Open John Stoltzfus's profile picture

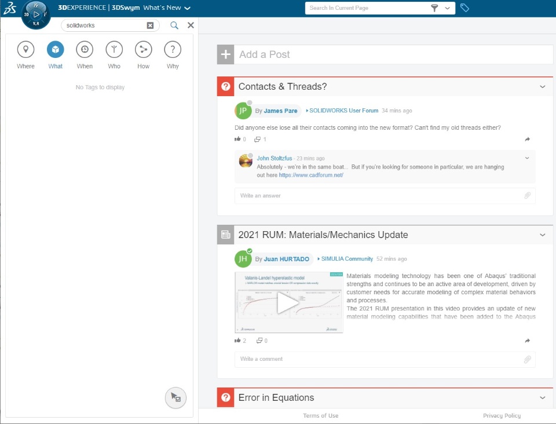(246, 161)
